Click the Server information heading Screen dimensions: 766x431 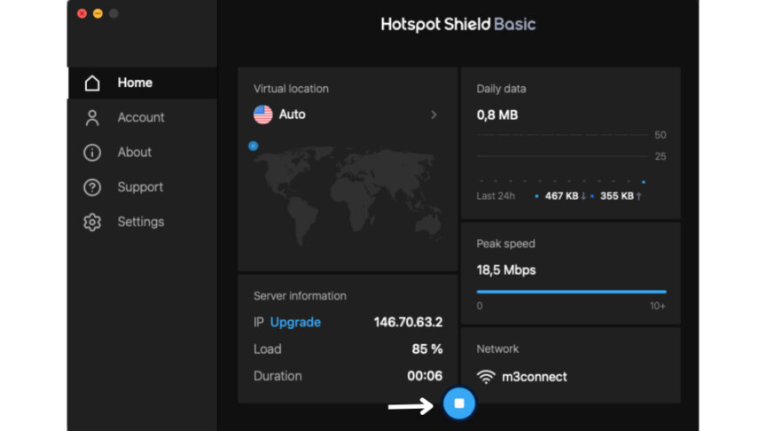pyautogui.click(x=300, y=295)
